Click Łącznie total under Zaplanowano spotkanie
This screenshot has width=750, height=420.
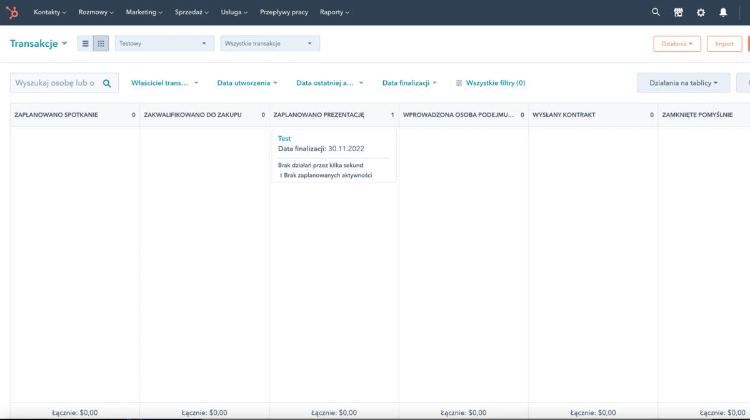[x=75, y=412]
